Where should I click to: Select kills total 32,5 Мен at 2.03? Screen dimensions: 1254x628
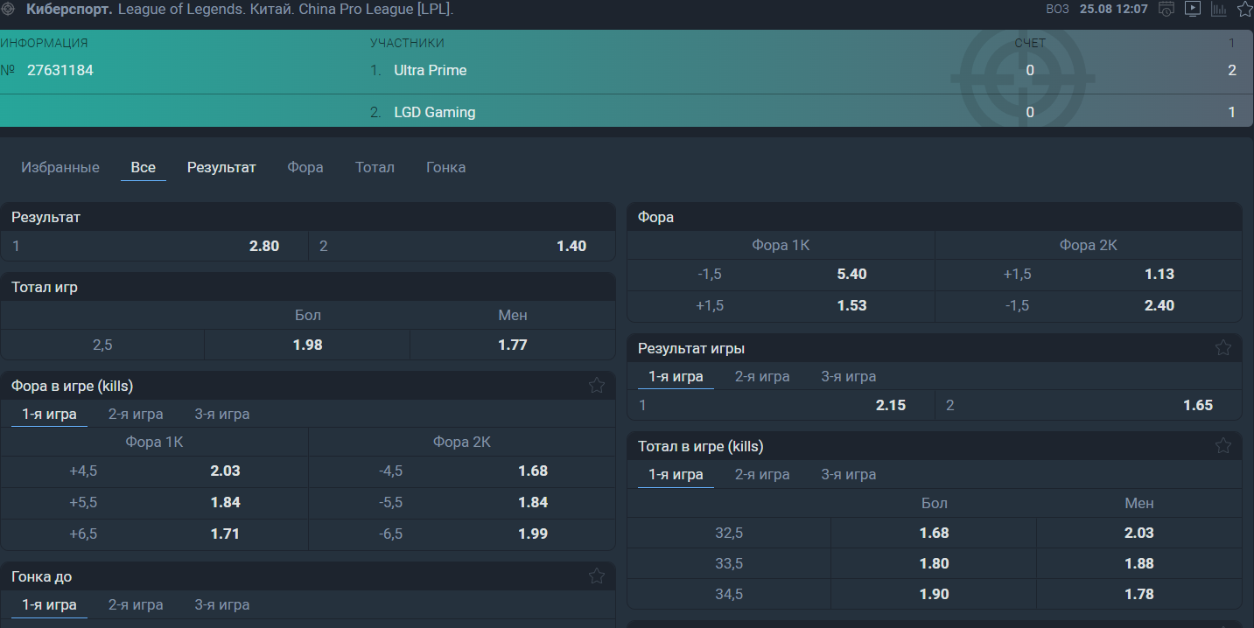pos(1138,533)
